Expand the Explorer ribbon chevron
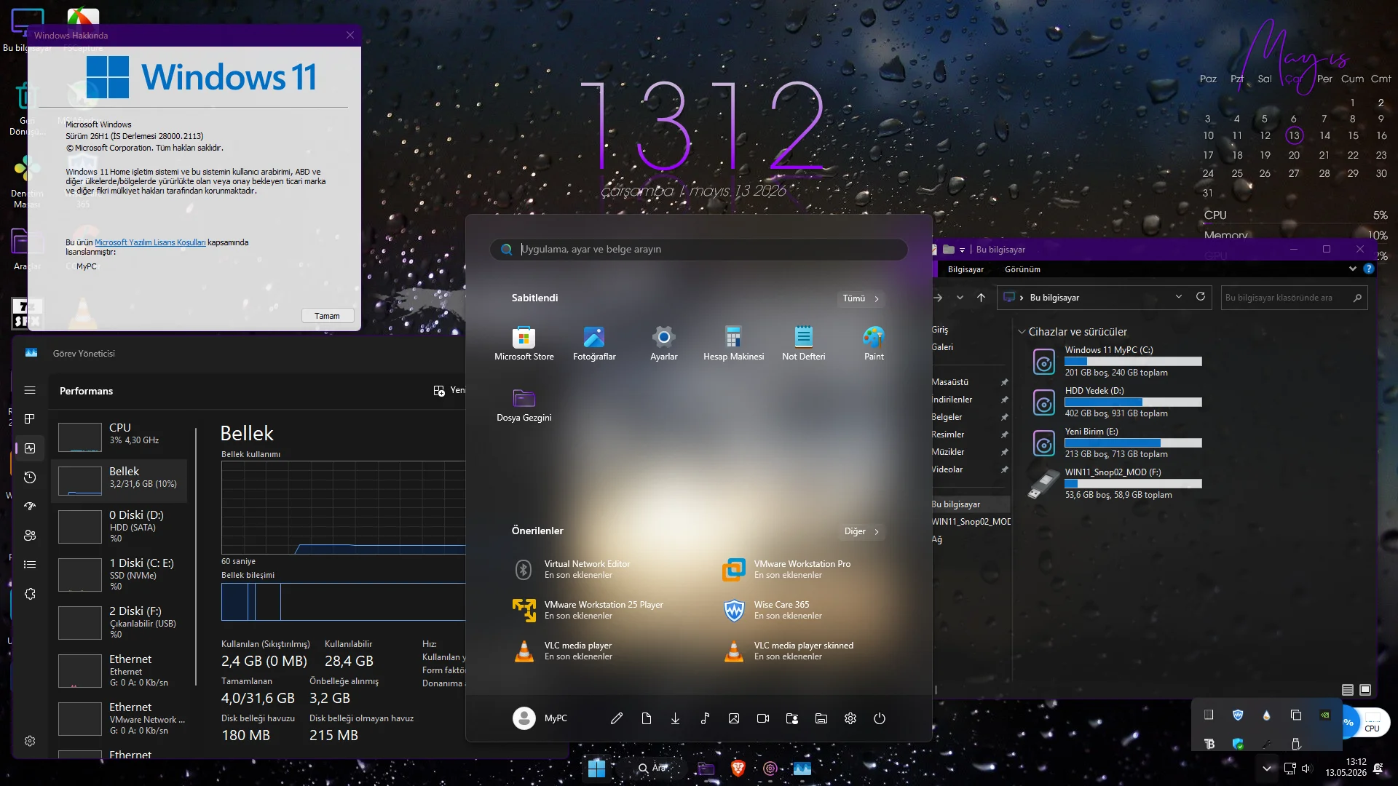The height and width of the screenshot is (786, 1398). click(x=1353, y=269)
